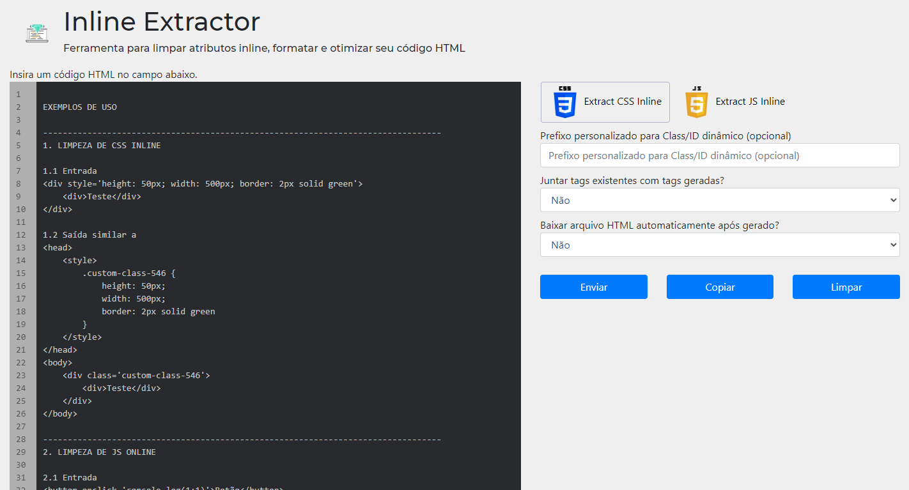
Task: Click the opening '<head>' tag line
Action: point(58,247)
